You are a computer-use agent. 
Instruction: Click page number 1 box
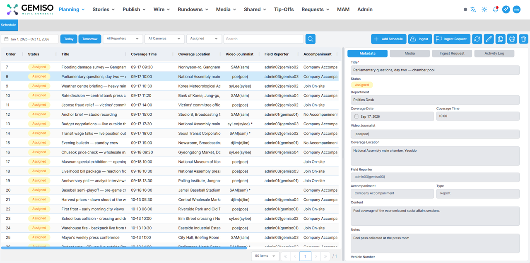[305, 256]
